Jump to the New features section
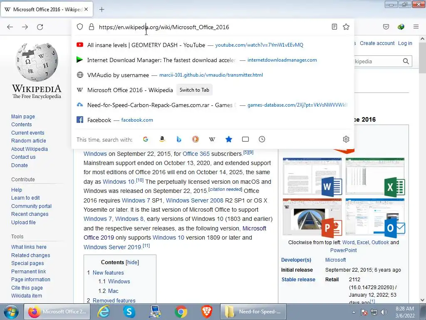426x320 pixels. point(108,272)
